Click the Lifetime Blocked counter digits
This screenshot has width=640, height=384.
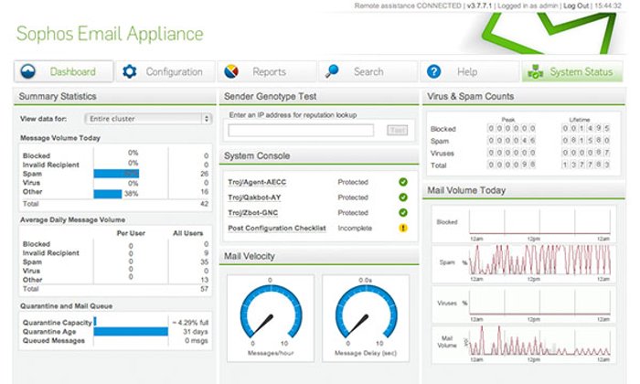[586, 128]
